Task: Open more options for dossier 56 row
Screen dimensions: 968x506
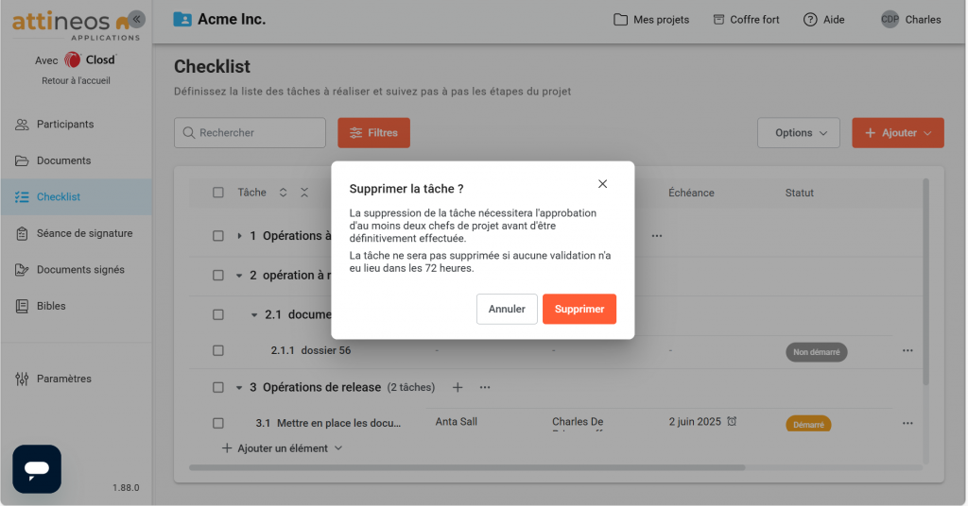Action: click(x=907, y=350)
